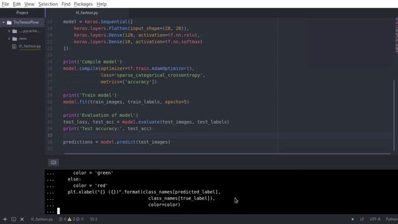Change line ending via LF selector
Viewport: 398px width, 224px height.
362,219
